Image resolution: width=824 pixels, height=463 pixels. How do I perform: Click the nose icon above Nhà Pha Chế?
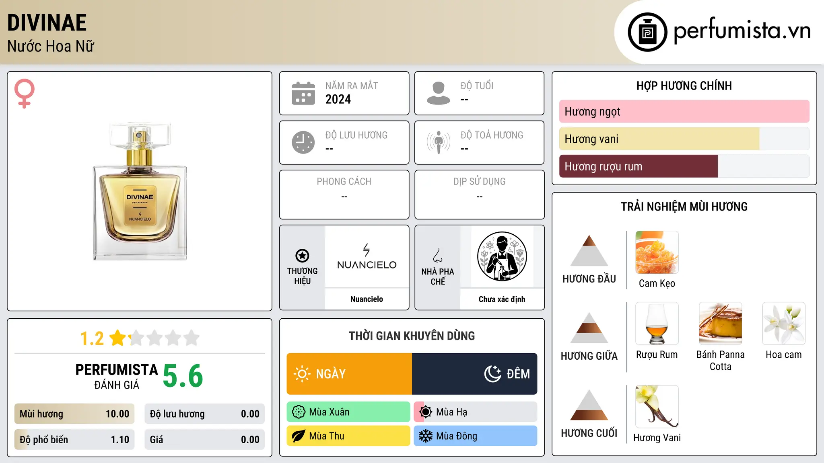(438, 255)
